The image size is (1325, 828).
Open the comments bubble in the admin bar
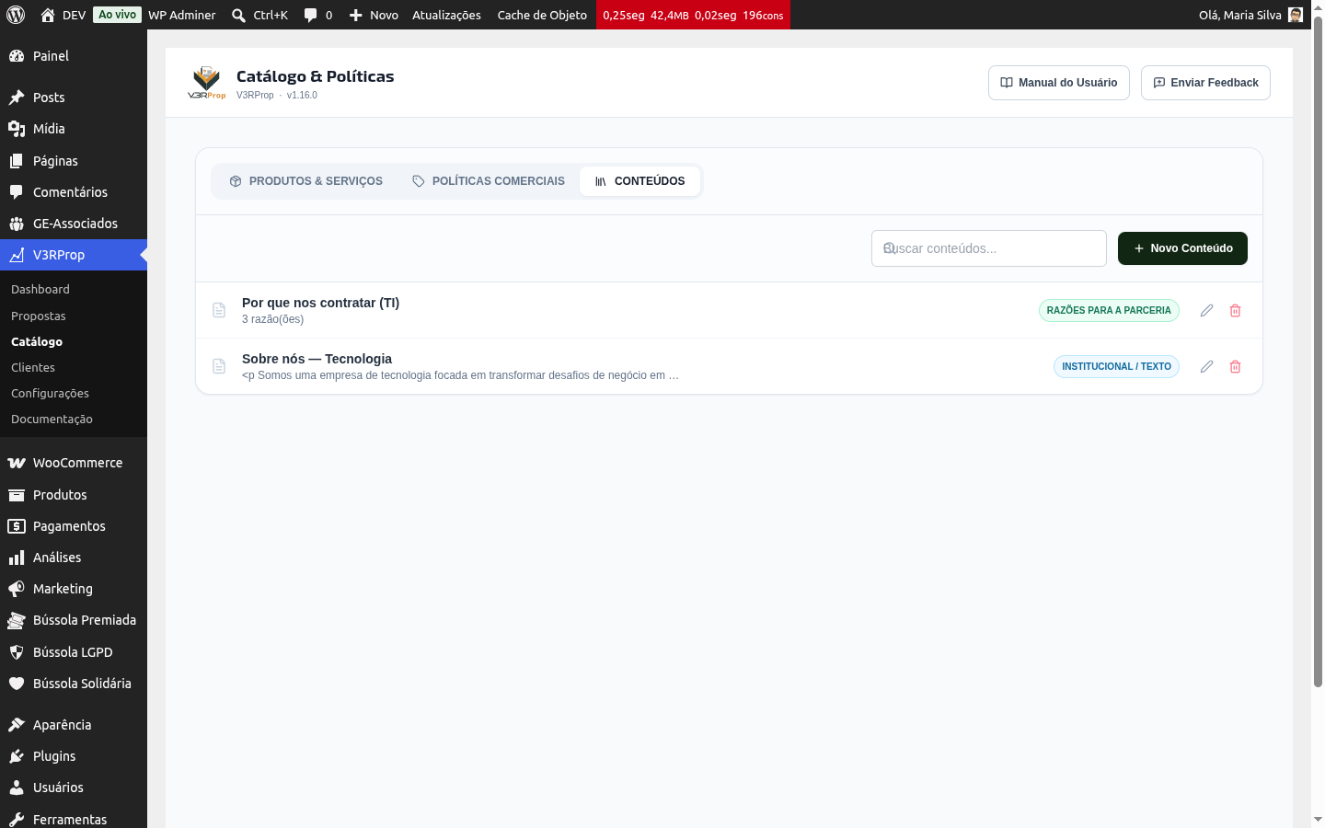[x=317, y=15]
